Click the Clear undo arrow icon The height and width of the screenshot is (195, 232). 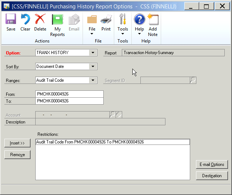pyautogui.click(x=25, y=19)
